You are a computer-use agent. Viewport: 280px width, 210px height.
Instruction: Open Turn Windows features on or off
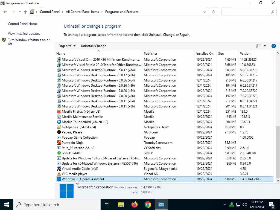pyautogui.click(x=29, y=42)
